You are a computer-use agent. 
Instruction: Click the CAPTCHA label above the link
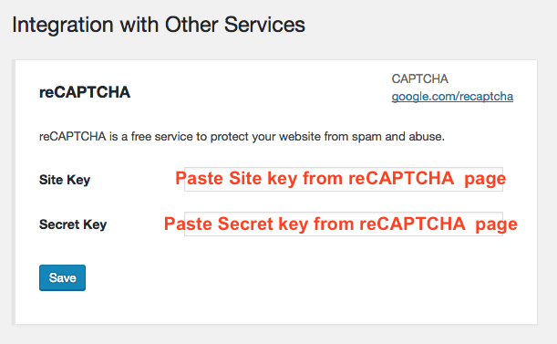click(420, 78)
